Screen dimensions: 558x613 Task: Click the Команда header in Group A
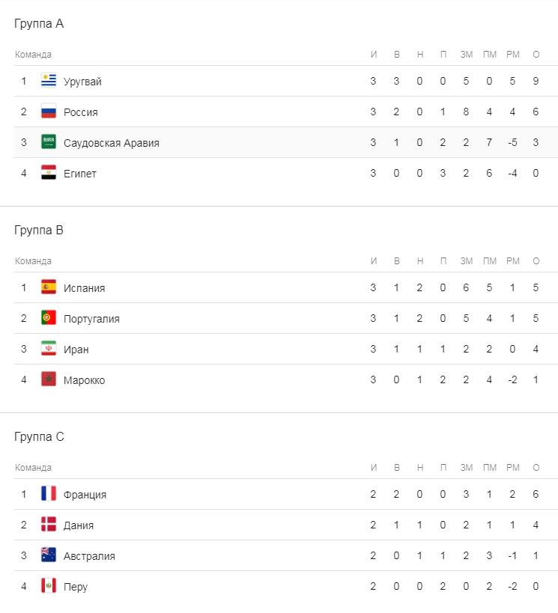[x=33, y=55]
